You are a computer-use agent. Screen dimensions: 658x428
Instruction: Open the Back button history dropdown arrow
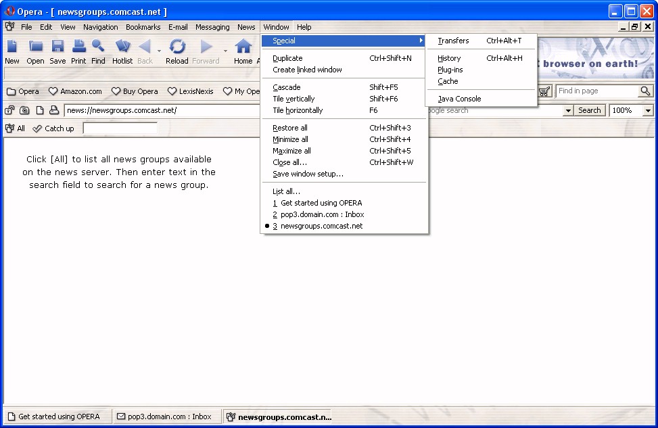pyautogui.click(x=160, y=51)
